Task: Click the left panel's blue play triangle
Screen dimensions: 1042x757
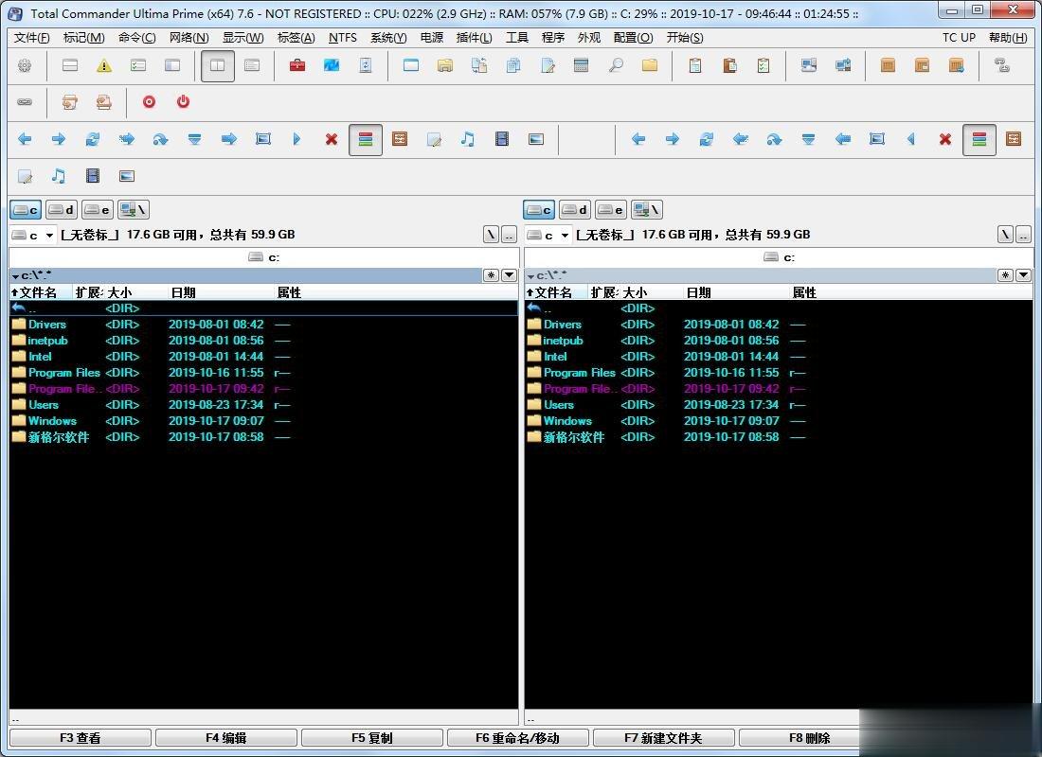Action: click(x=297, y=139)
